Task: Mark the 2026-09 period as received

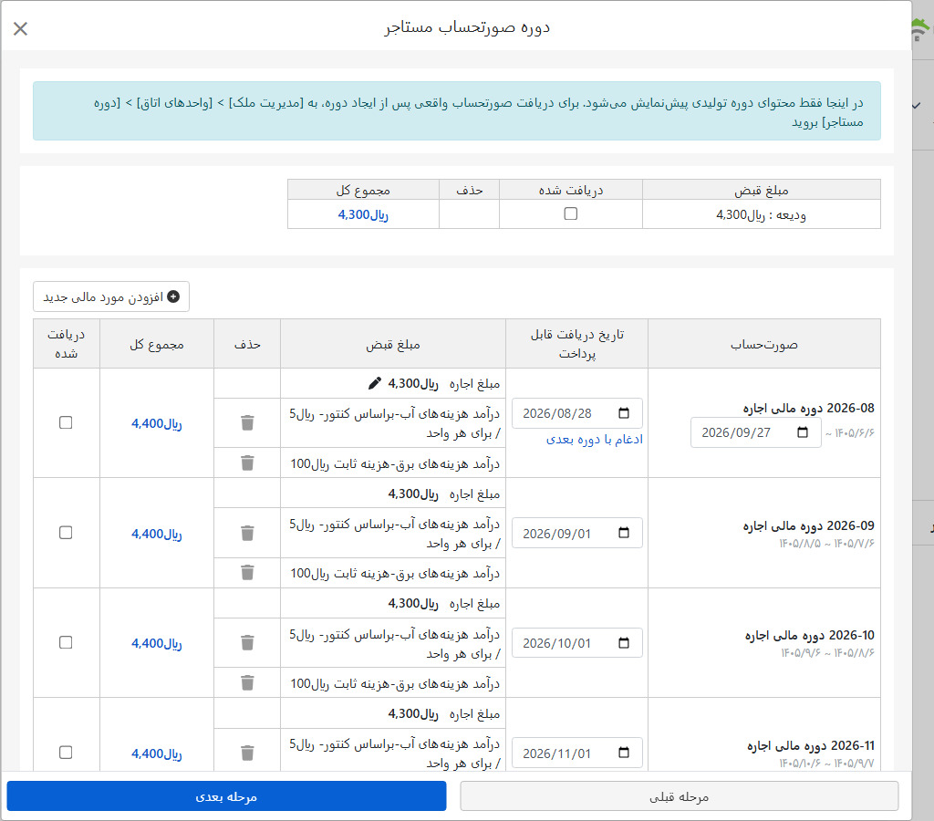Action: pos(66,532)
